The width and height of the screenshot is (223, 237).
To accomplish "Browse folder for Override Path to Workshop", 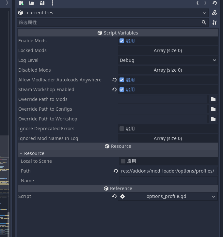I will coord(213,119).
